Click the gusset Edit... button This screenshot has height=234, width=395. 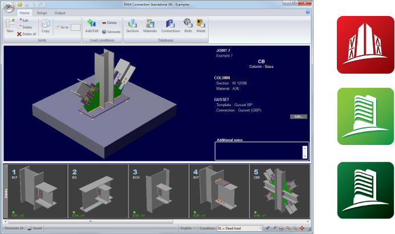tap(298, 116)
